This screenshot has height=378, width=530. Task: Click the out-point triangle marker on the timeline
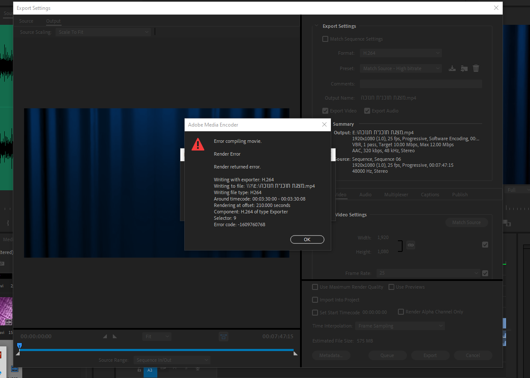295,353
